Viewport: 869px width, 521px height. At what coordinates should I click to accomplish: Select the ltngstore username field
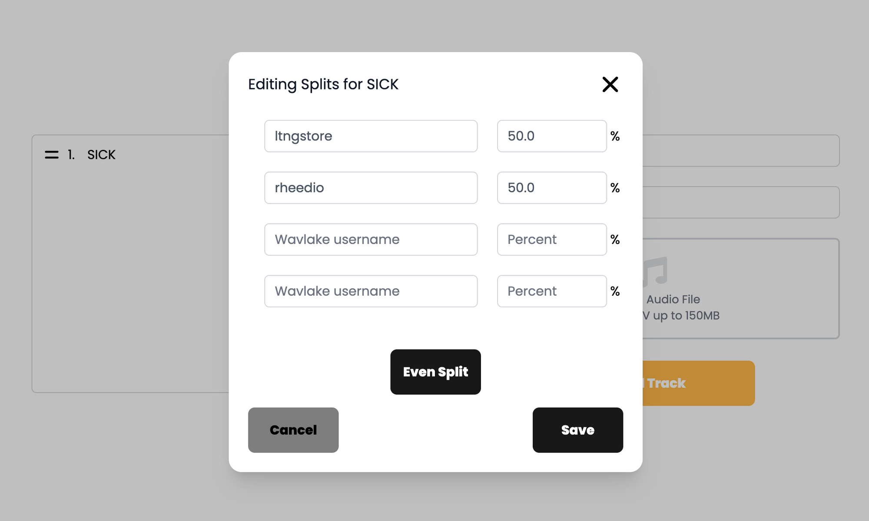(371, 136)
